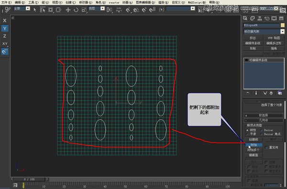Image resolution: width=287 pixels, height=189 pixels.
Task: Open the 视图 menu
Action: pyautogui.click(x=57, y=2)
